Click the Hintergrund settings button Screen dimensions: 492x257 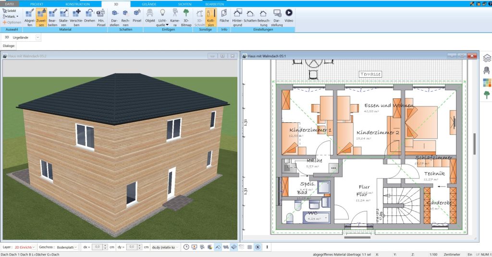tap(237, 17)
